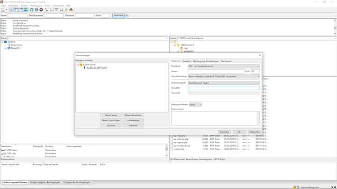
Task: Toggle the message log view icon
Action: [x=12, y=10]
